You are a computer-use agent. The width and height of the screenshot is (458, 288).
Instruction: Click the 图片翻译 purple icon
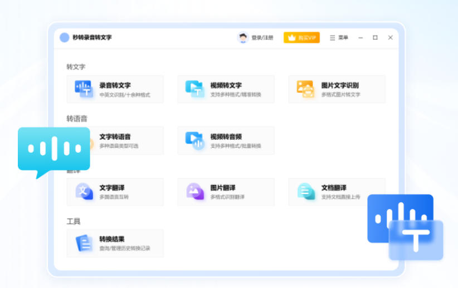(x=194, y=192)
